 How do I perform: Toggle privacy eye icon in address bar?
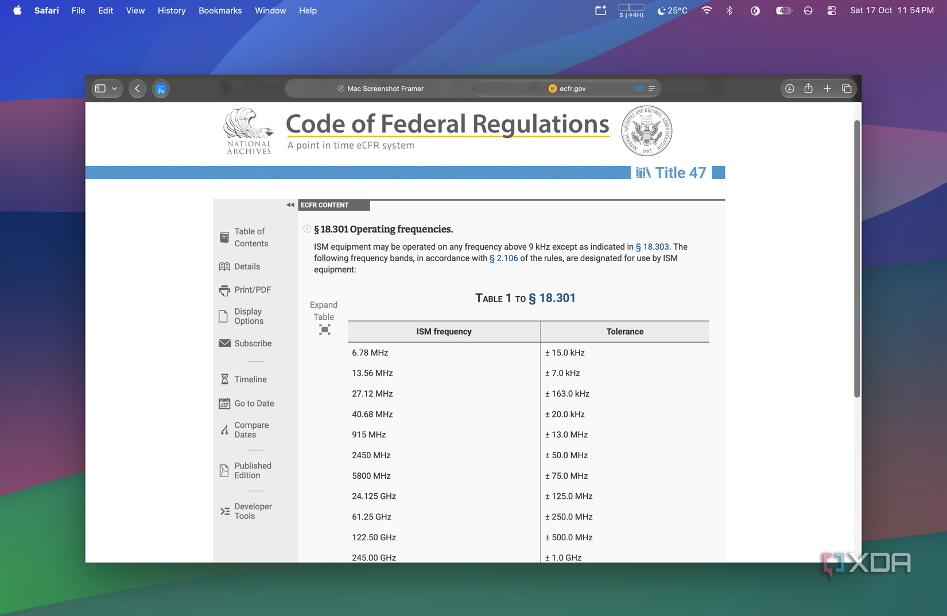click(640, 88)
